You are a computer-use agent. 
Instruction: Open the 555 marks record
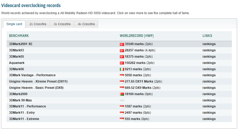pos(132,119)
